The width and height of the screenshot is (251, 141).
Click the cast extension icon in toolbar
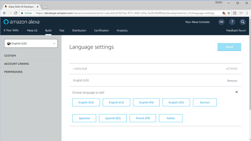tap(241, 13)
